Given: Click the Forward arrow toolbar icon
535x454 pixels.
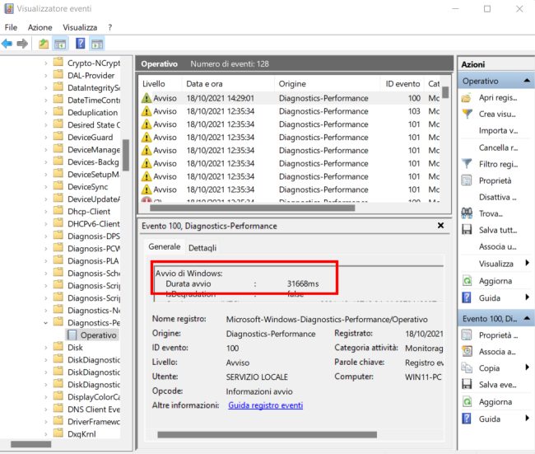Looking at the screenshot, I should point(22,44).
